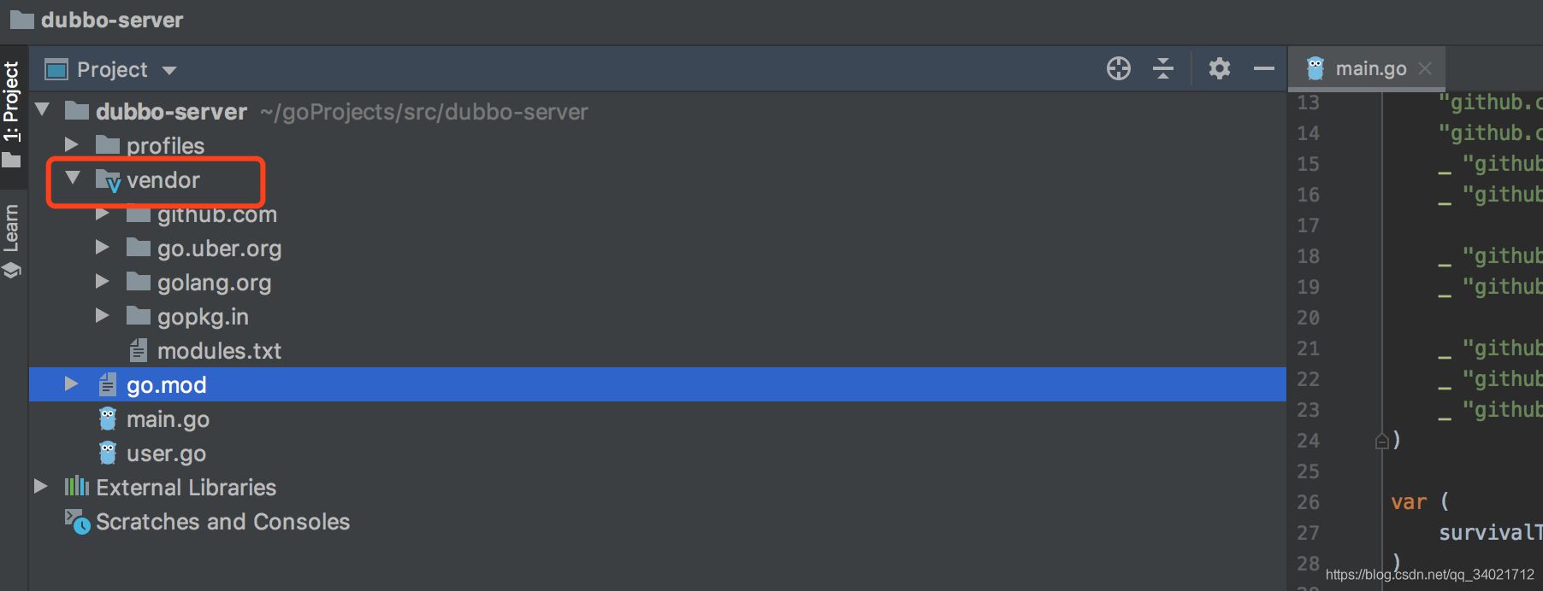Image resolution: width=1543 pixels, height=591 pixels.
Task: Hide the Project panel with minus icon
Action: (x=1264, y=68)
